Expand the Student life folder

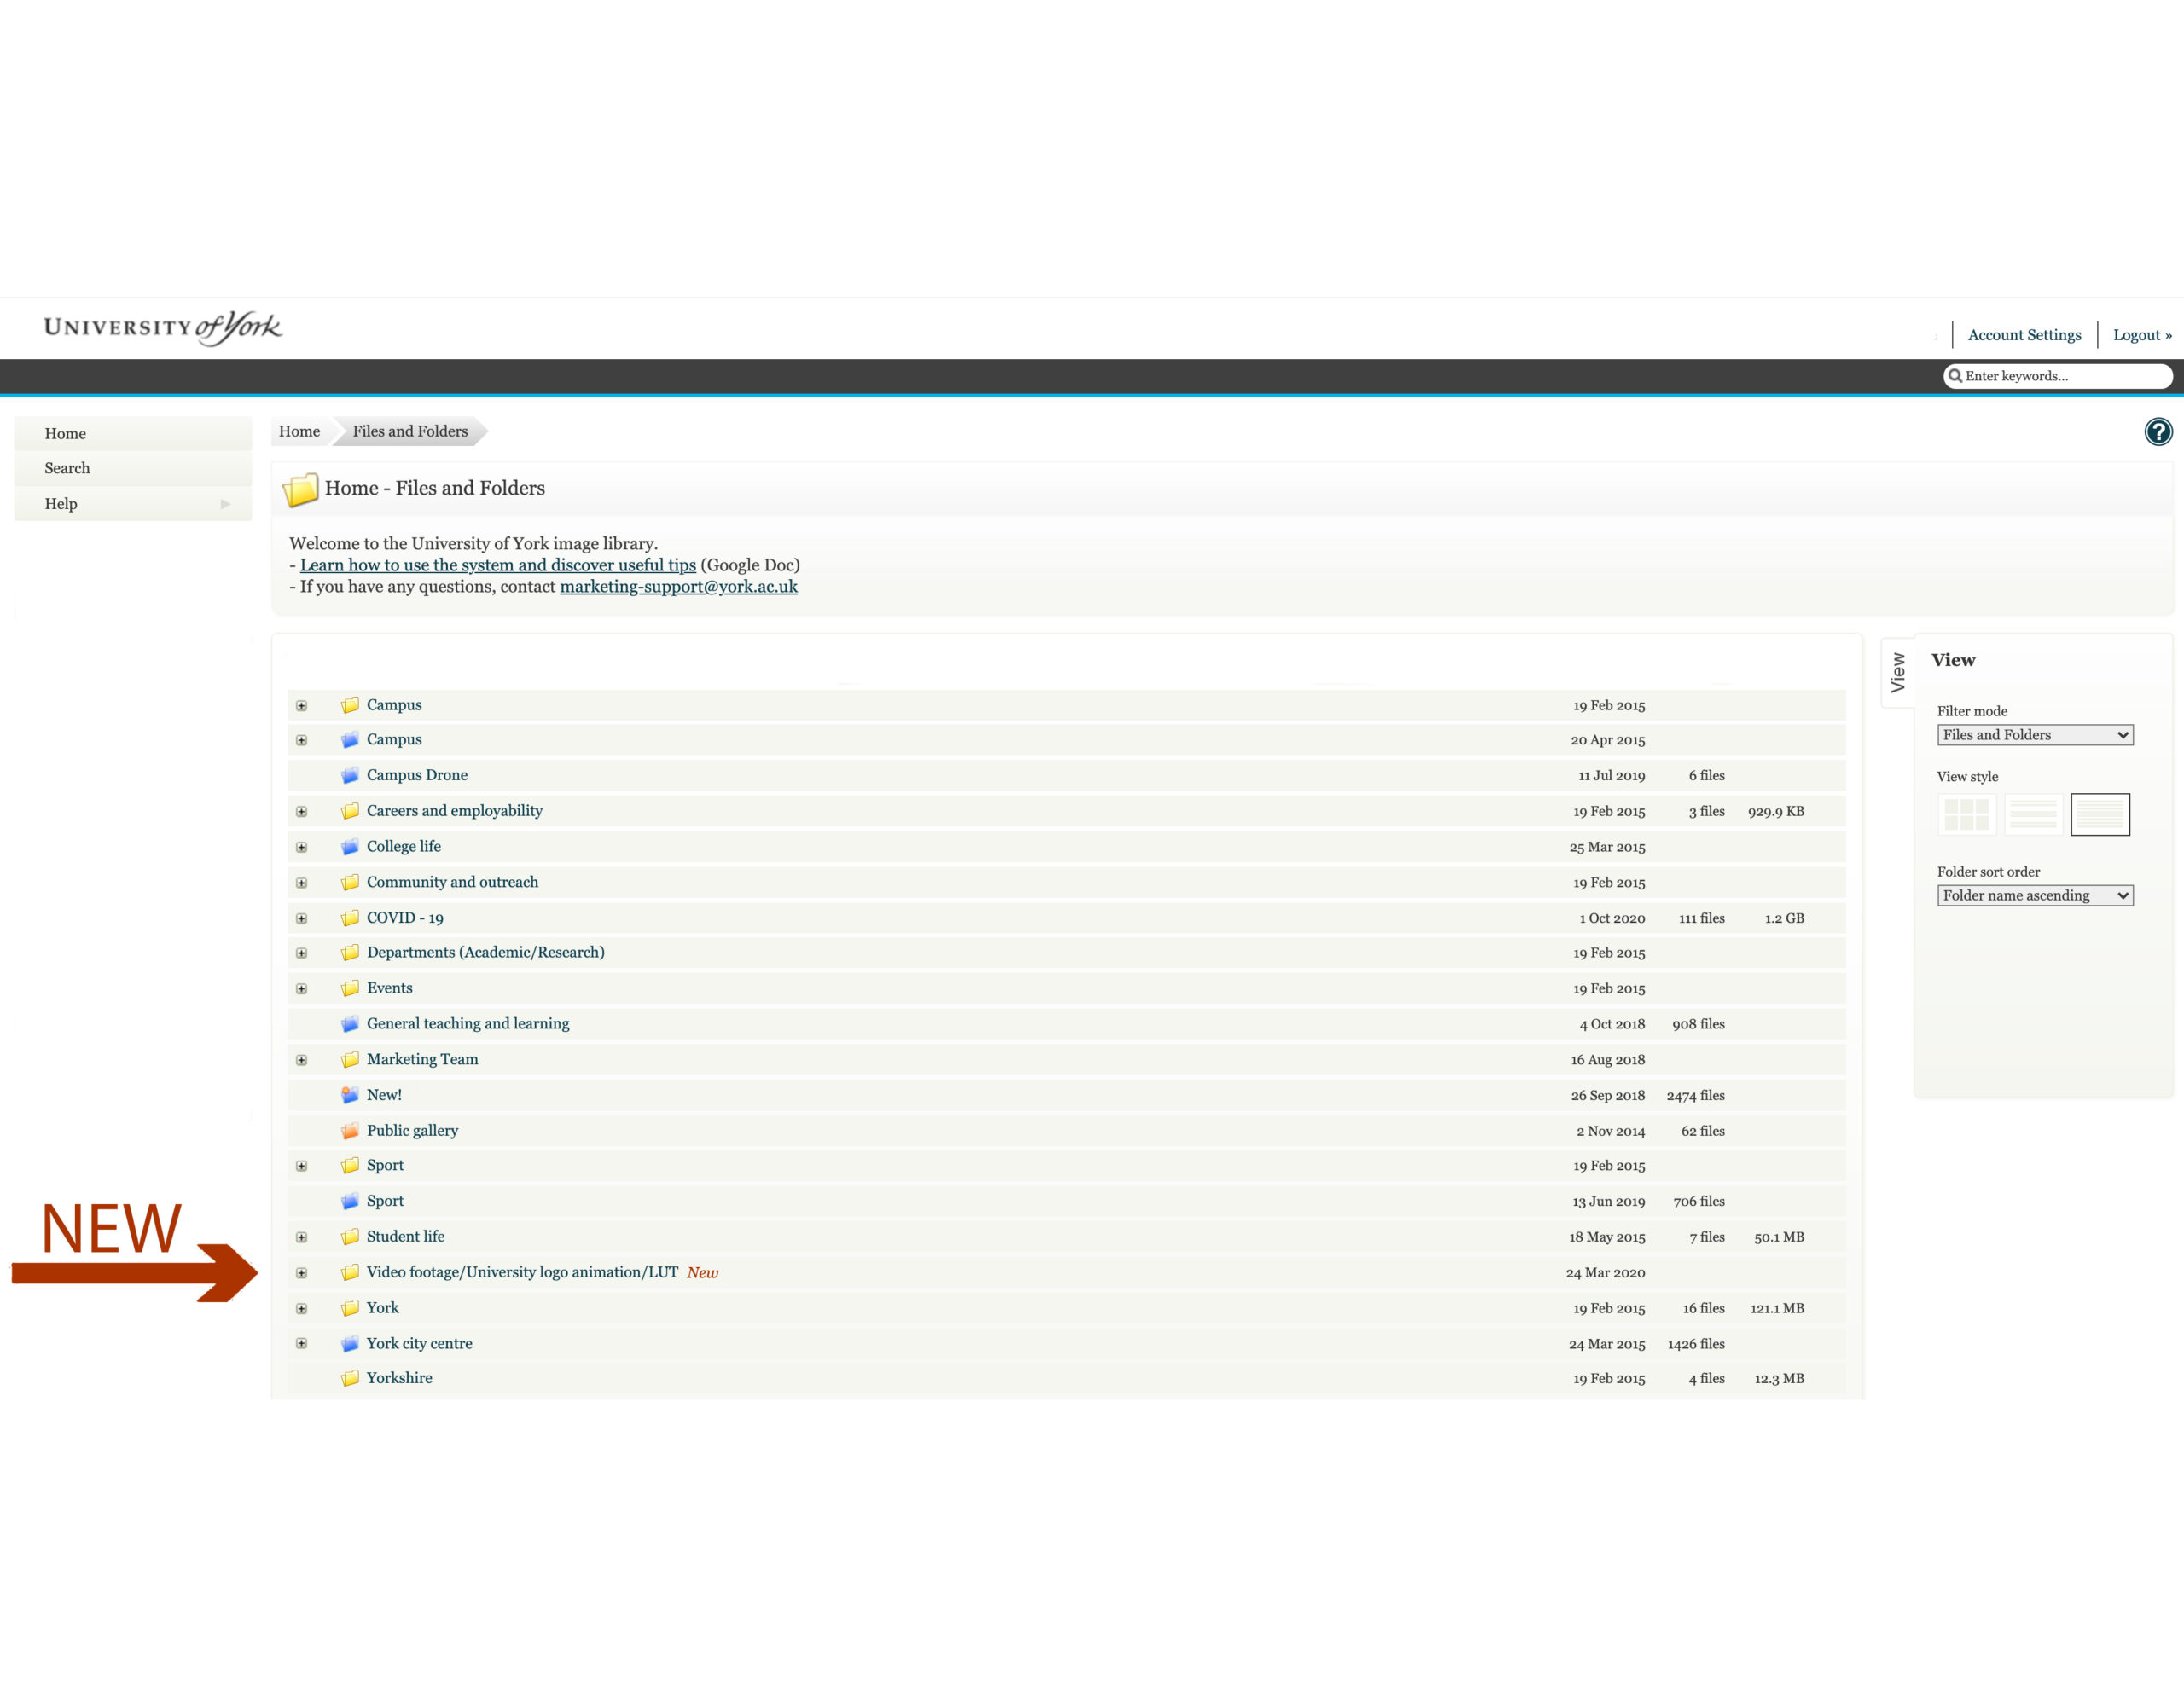[301, 1237]
